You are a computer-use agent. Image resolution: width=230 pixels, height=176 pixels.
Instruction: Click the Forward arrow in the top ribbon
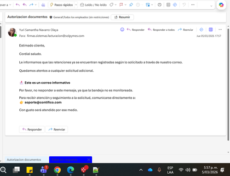click(x=31, y=5)
